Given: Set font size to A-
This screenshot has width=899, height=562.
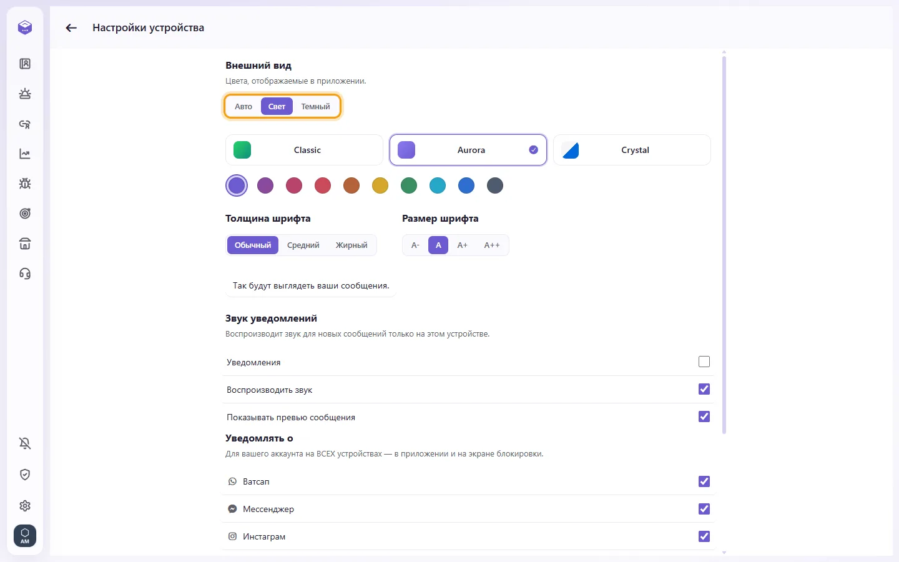Looking at the screenshot, I should pos(415,245).
